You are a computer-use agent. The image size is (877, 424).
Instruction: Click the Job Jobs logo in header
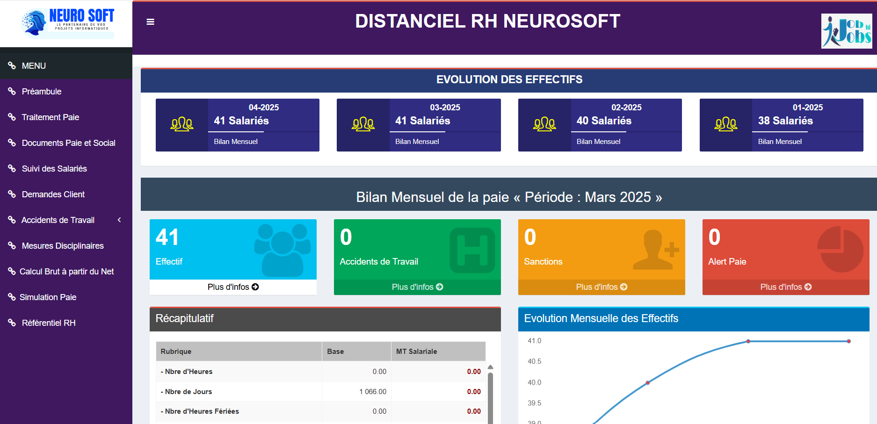[x=846, y=31]
